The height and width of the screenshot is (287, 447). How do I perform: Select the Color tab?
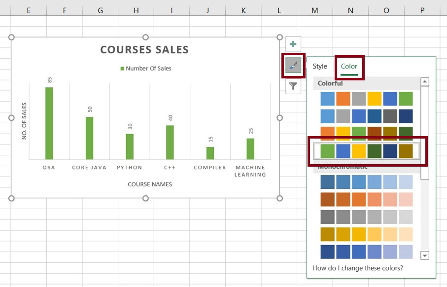tap(349, 67)
